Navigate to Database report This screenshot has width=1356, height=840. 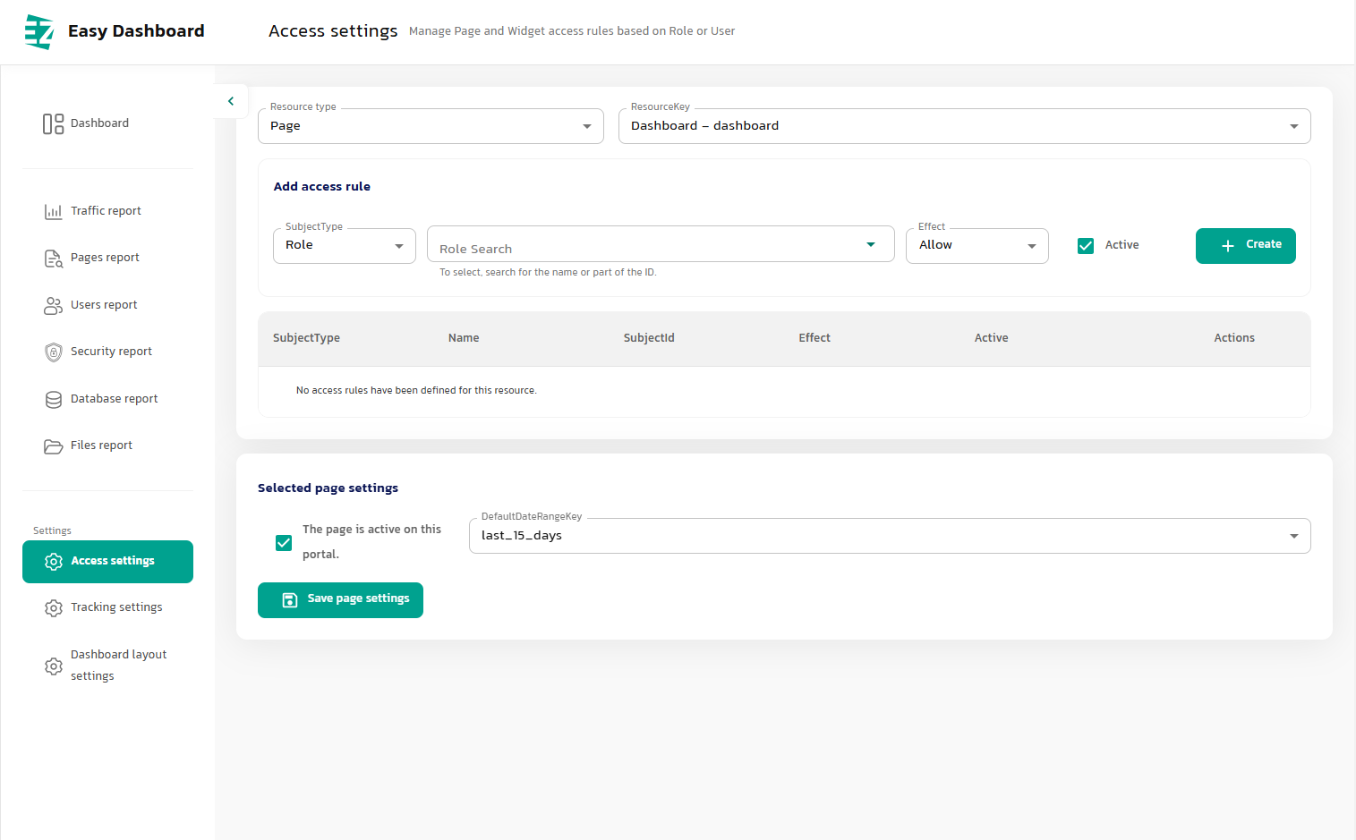coord(107,399)
